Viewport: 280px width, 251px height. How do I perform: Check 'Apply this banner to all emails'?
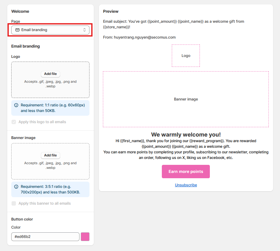click(14, 203)
